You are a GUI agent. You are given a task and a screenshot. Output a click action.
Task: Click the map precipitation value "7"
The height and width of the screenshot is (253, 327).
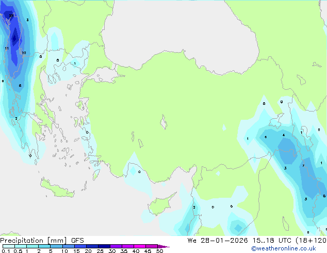[303, 166]
